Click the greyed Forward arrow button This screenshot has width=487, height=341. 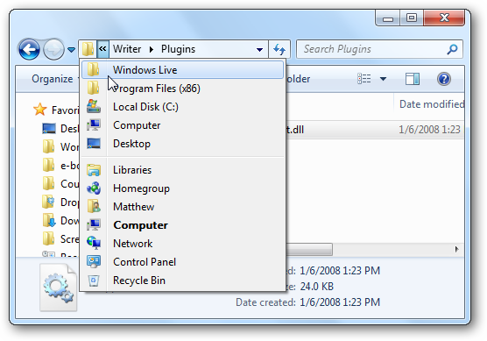point(53,49)
